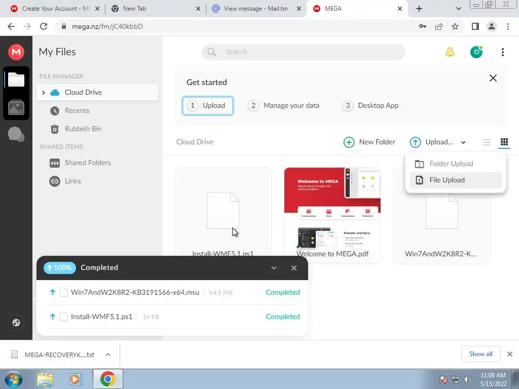Click the transfers sync icon at bottom of rail
Image resolution: width=519 pixels, height=389 pixels.
click(x=16, y=323)
